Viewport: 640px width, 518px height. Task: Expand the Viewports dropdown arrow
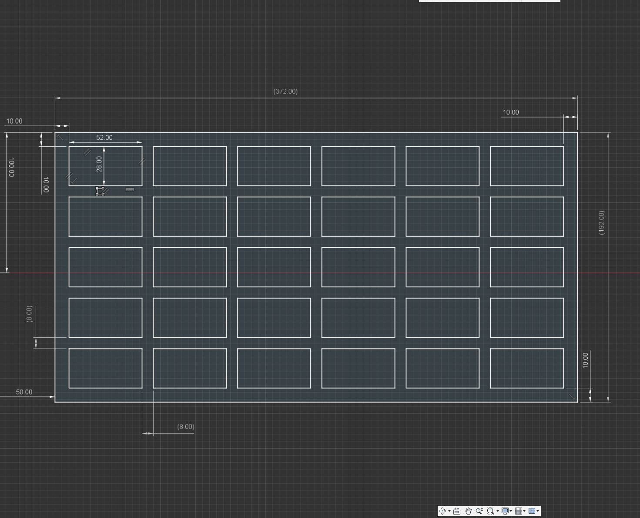pos(538,511)
